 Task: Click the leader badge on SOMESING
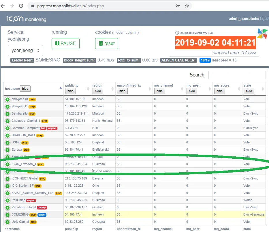(x=42, y=215)
